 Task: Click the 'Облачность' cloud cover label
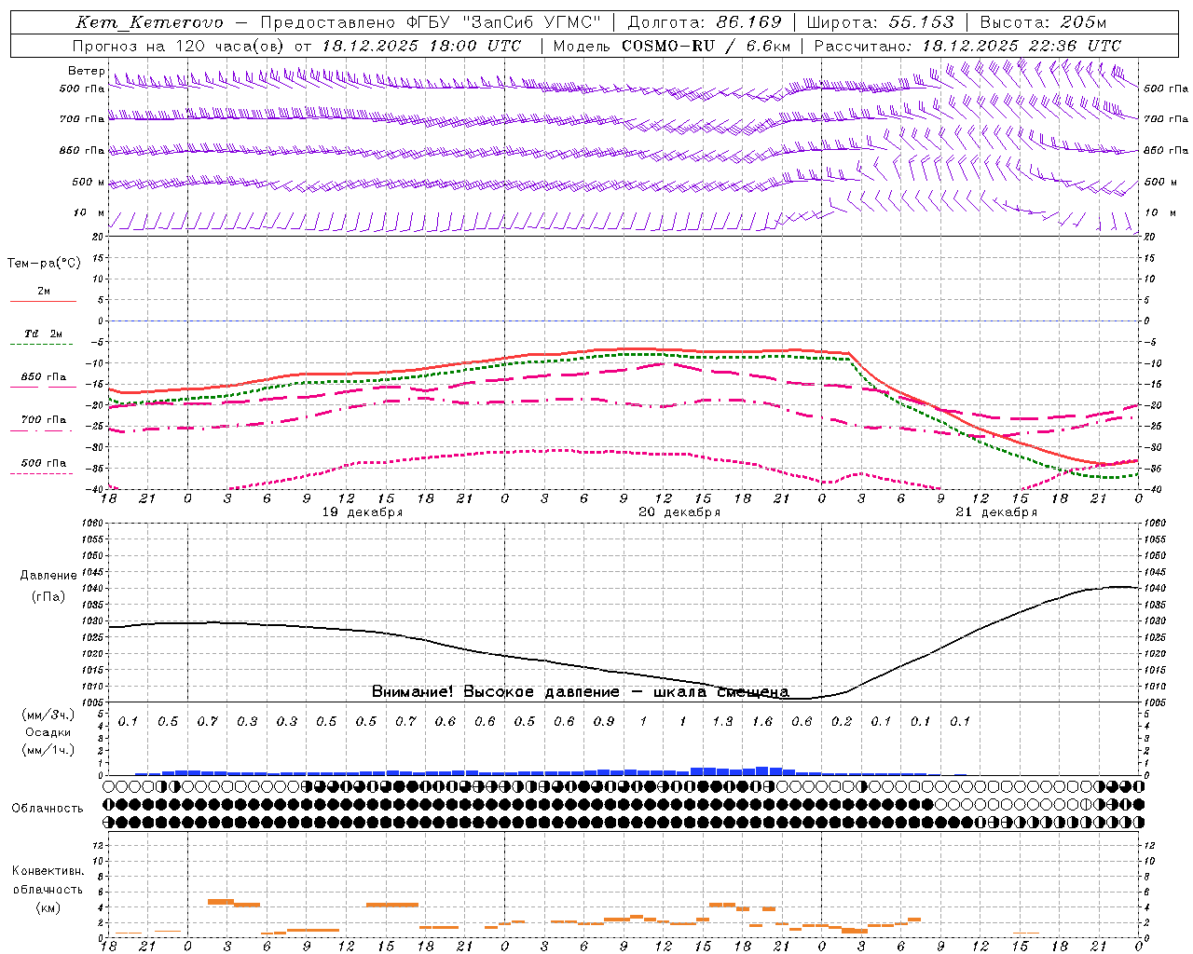pos(48,809)
